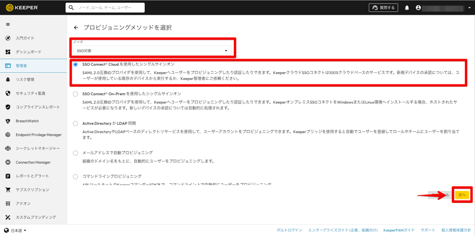Click the globe language icon
Image resolution: width=475 pixels, height=236 pixels.
(x=7, y=231)
